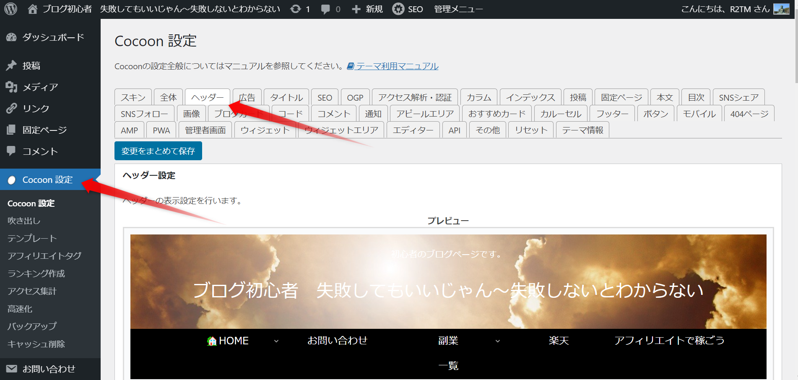Open the 新規 add-new menu
Viewport: 798px width, 380px height.
click(367, 9)
